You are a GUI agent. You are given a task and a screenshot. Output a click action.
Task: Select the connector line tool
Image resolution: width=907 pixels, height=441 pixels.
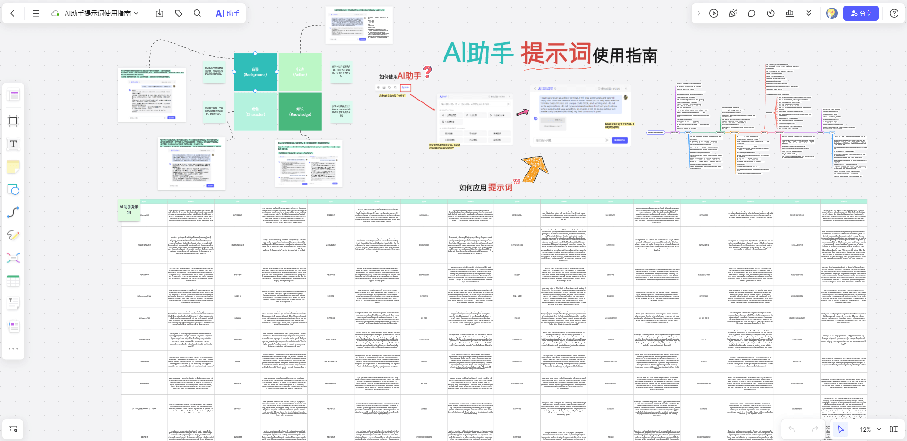(x=13, y=212)
